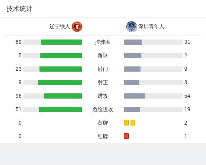This screenshot has width=206, height=165.
Task: Click the first yellow card icon
Action: (126, 122)
